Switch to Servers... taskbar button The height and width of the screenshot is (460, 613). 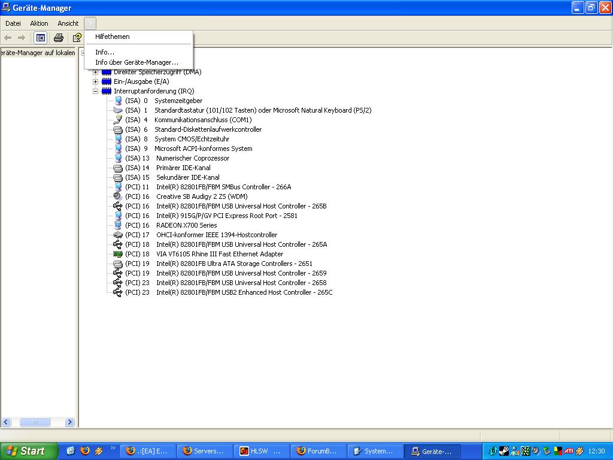click(205, 451)
